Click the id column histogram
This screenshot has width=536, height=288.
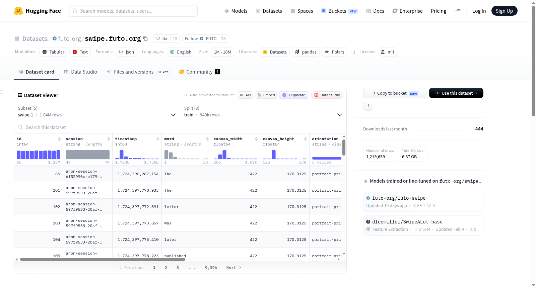pos(39,155)
